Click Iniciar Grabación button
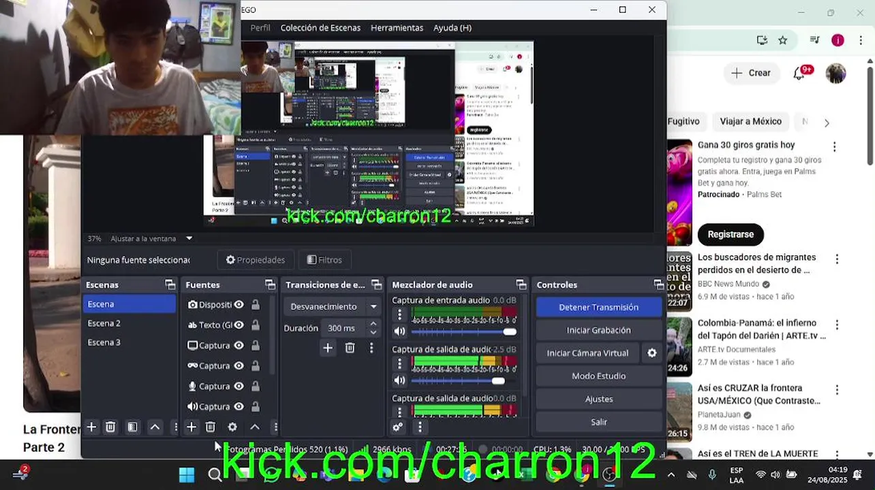The height and width of the screenshot is (490, 875). tap(598, 330)
